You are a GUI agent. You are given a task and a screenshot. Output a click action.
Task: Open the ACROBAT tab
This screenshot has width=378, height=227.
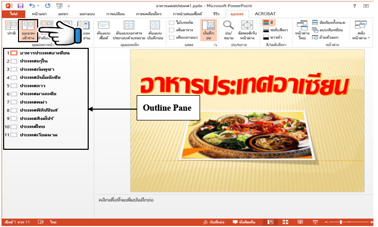pos(265,14)
